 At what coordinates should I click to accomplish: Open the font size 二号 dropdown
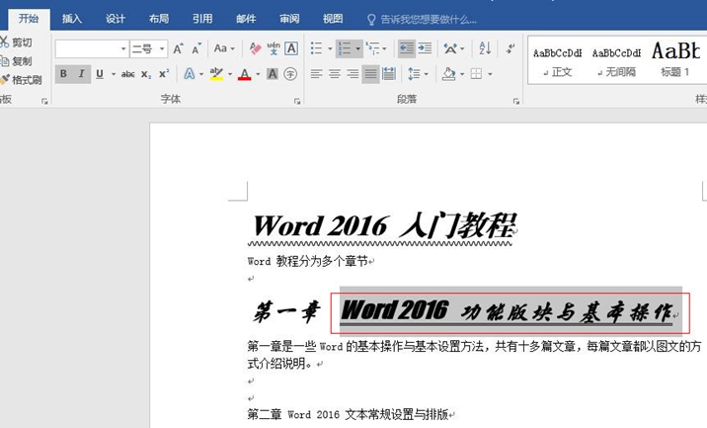coord(161,48)
